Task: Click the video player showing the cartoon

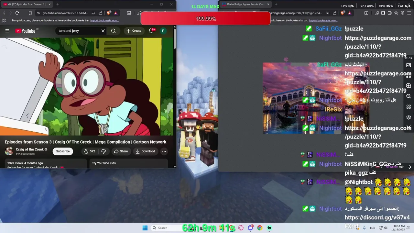Action: 86,86
